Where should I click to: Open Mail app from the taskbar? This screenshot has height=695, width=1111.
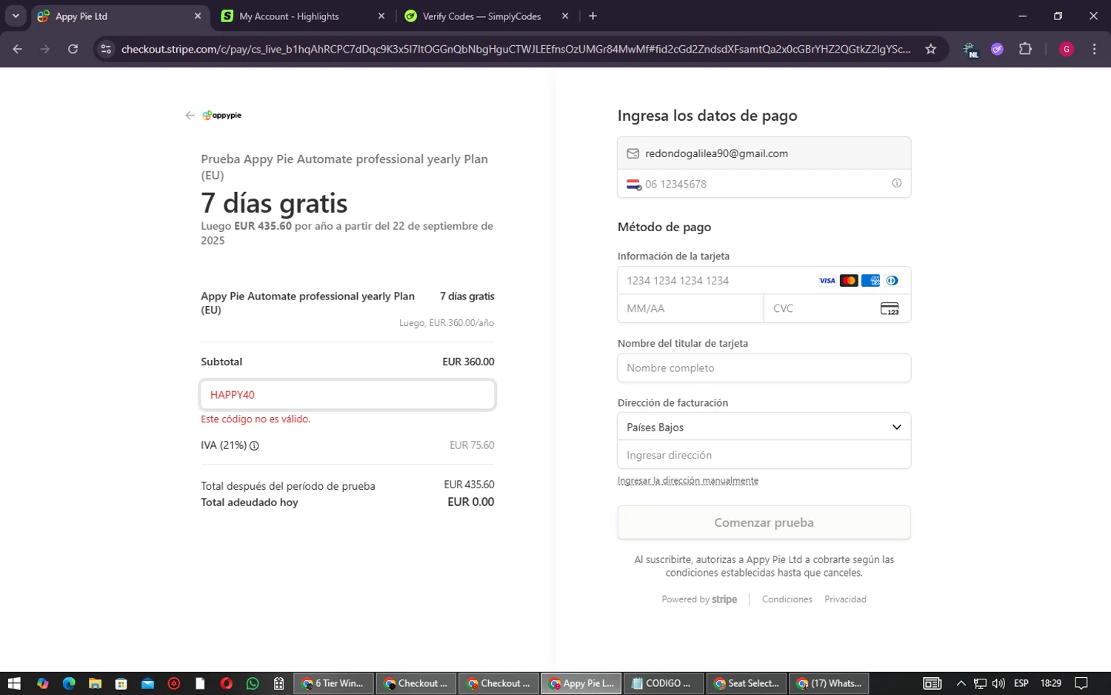pyautogui.click(x=147, y=684)
